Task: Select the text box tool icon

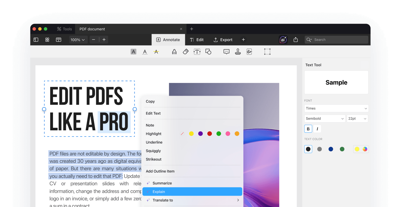Action: (197, 52)
